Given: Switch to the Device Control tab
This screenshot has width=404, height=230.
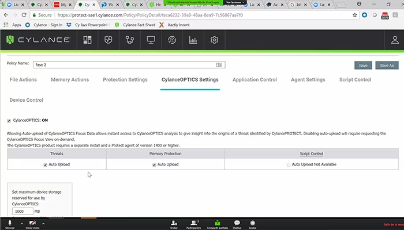Looking at the screenshot, I should (27, 100).
